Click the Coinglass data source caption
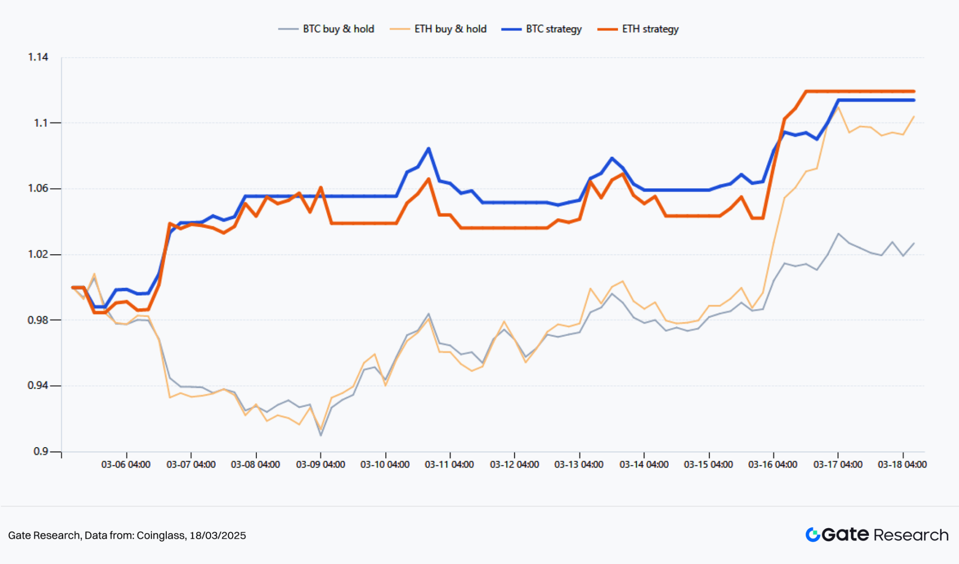959x564 pixels. 127,535
